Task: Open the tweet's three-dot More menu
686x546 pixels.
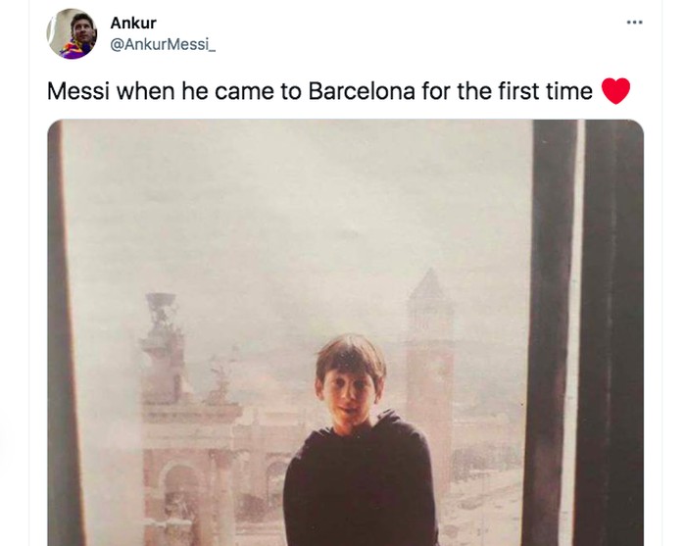Action: pos(634,23)
